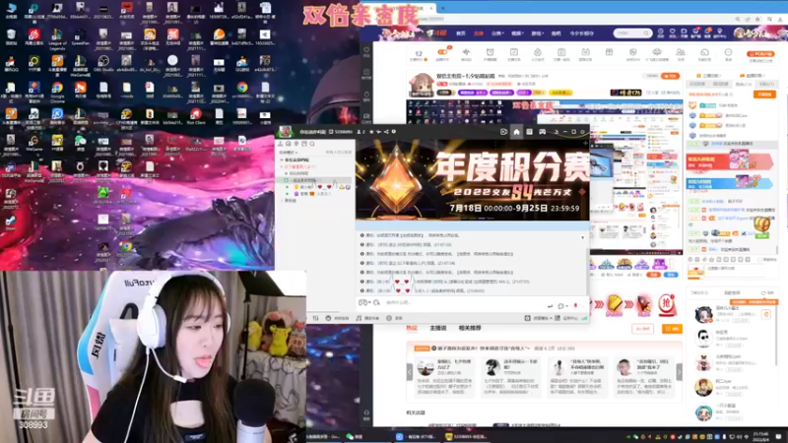
Task: Collapse the top channel node in the YY tree
Action: [282, 160]
